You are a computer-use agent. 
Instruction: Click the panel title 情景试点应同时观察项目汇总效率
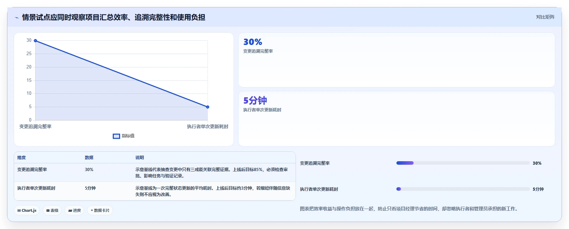pyautogui.click(x=113, y=18)
